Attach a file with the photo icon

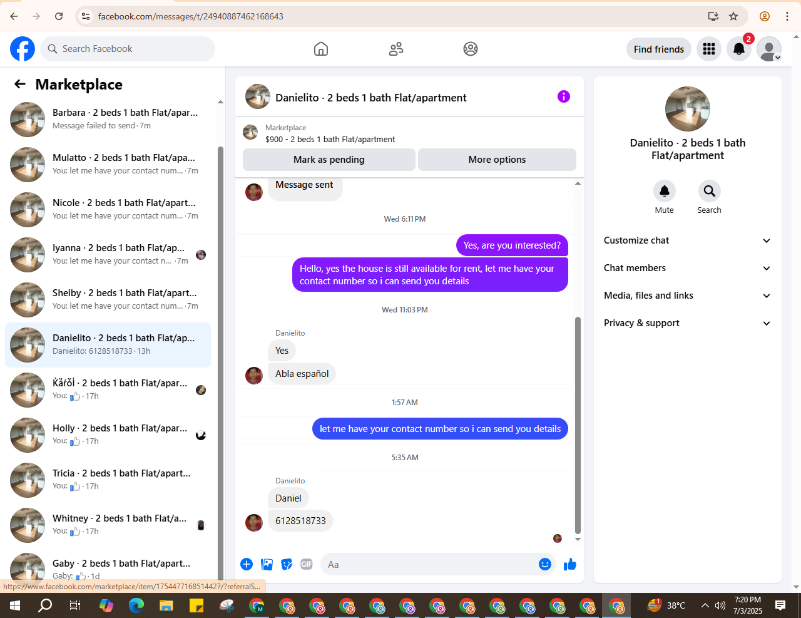pyautogui.click(x=267, y=564)
